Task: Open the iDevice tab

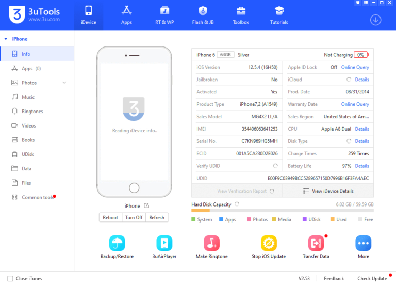Action: click(x=88, y=15)
